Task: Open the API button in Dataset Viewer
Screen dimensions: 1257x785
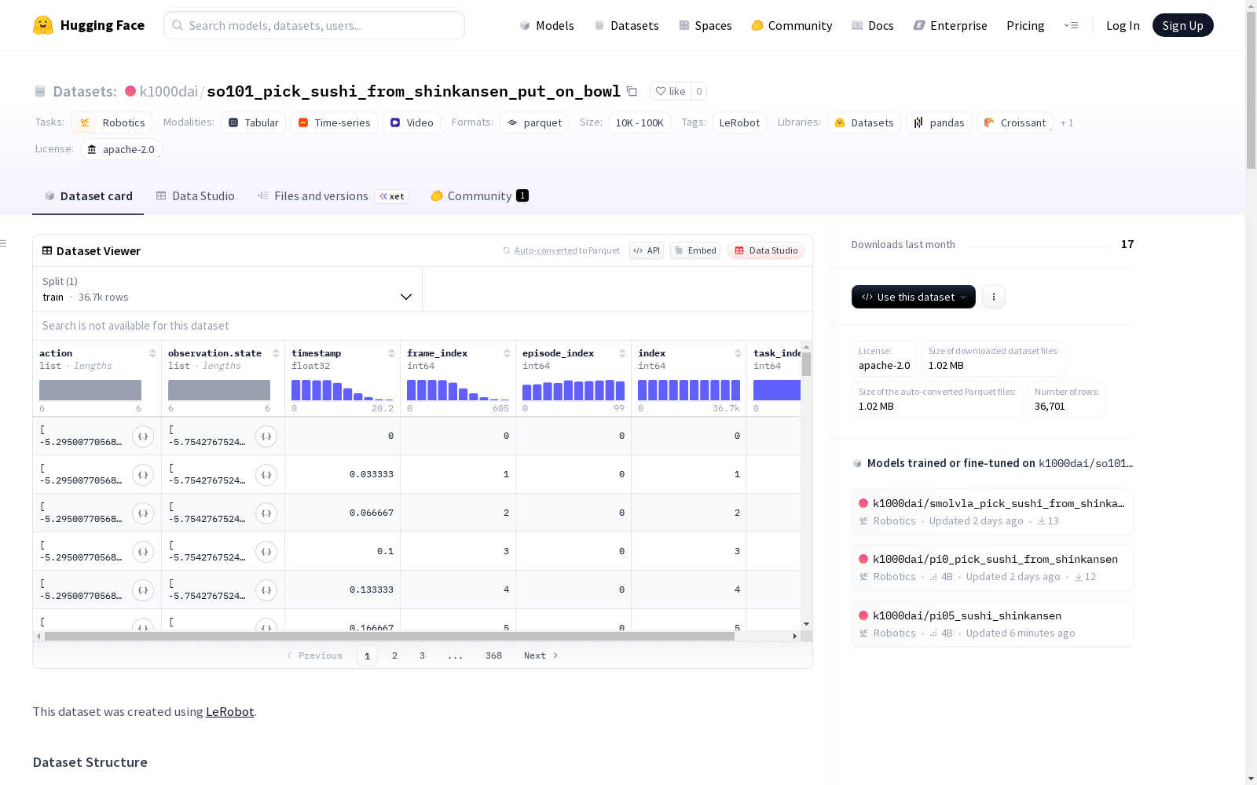Action: (647, 250)
